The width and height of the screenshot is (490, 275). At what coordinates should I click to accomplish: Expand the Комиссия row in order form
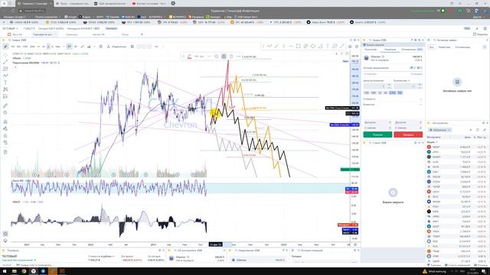tap(393, 105)
